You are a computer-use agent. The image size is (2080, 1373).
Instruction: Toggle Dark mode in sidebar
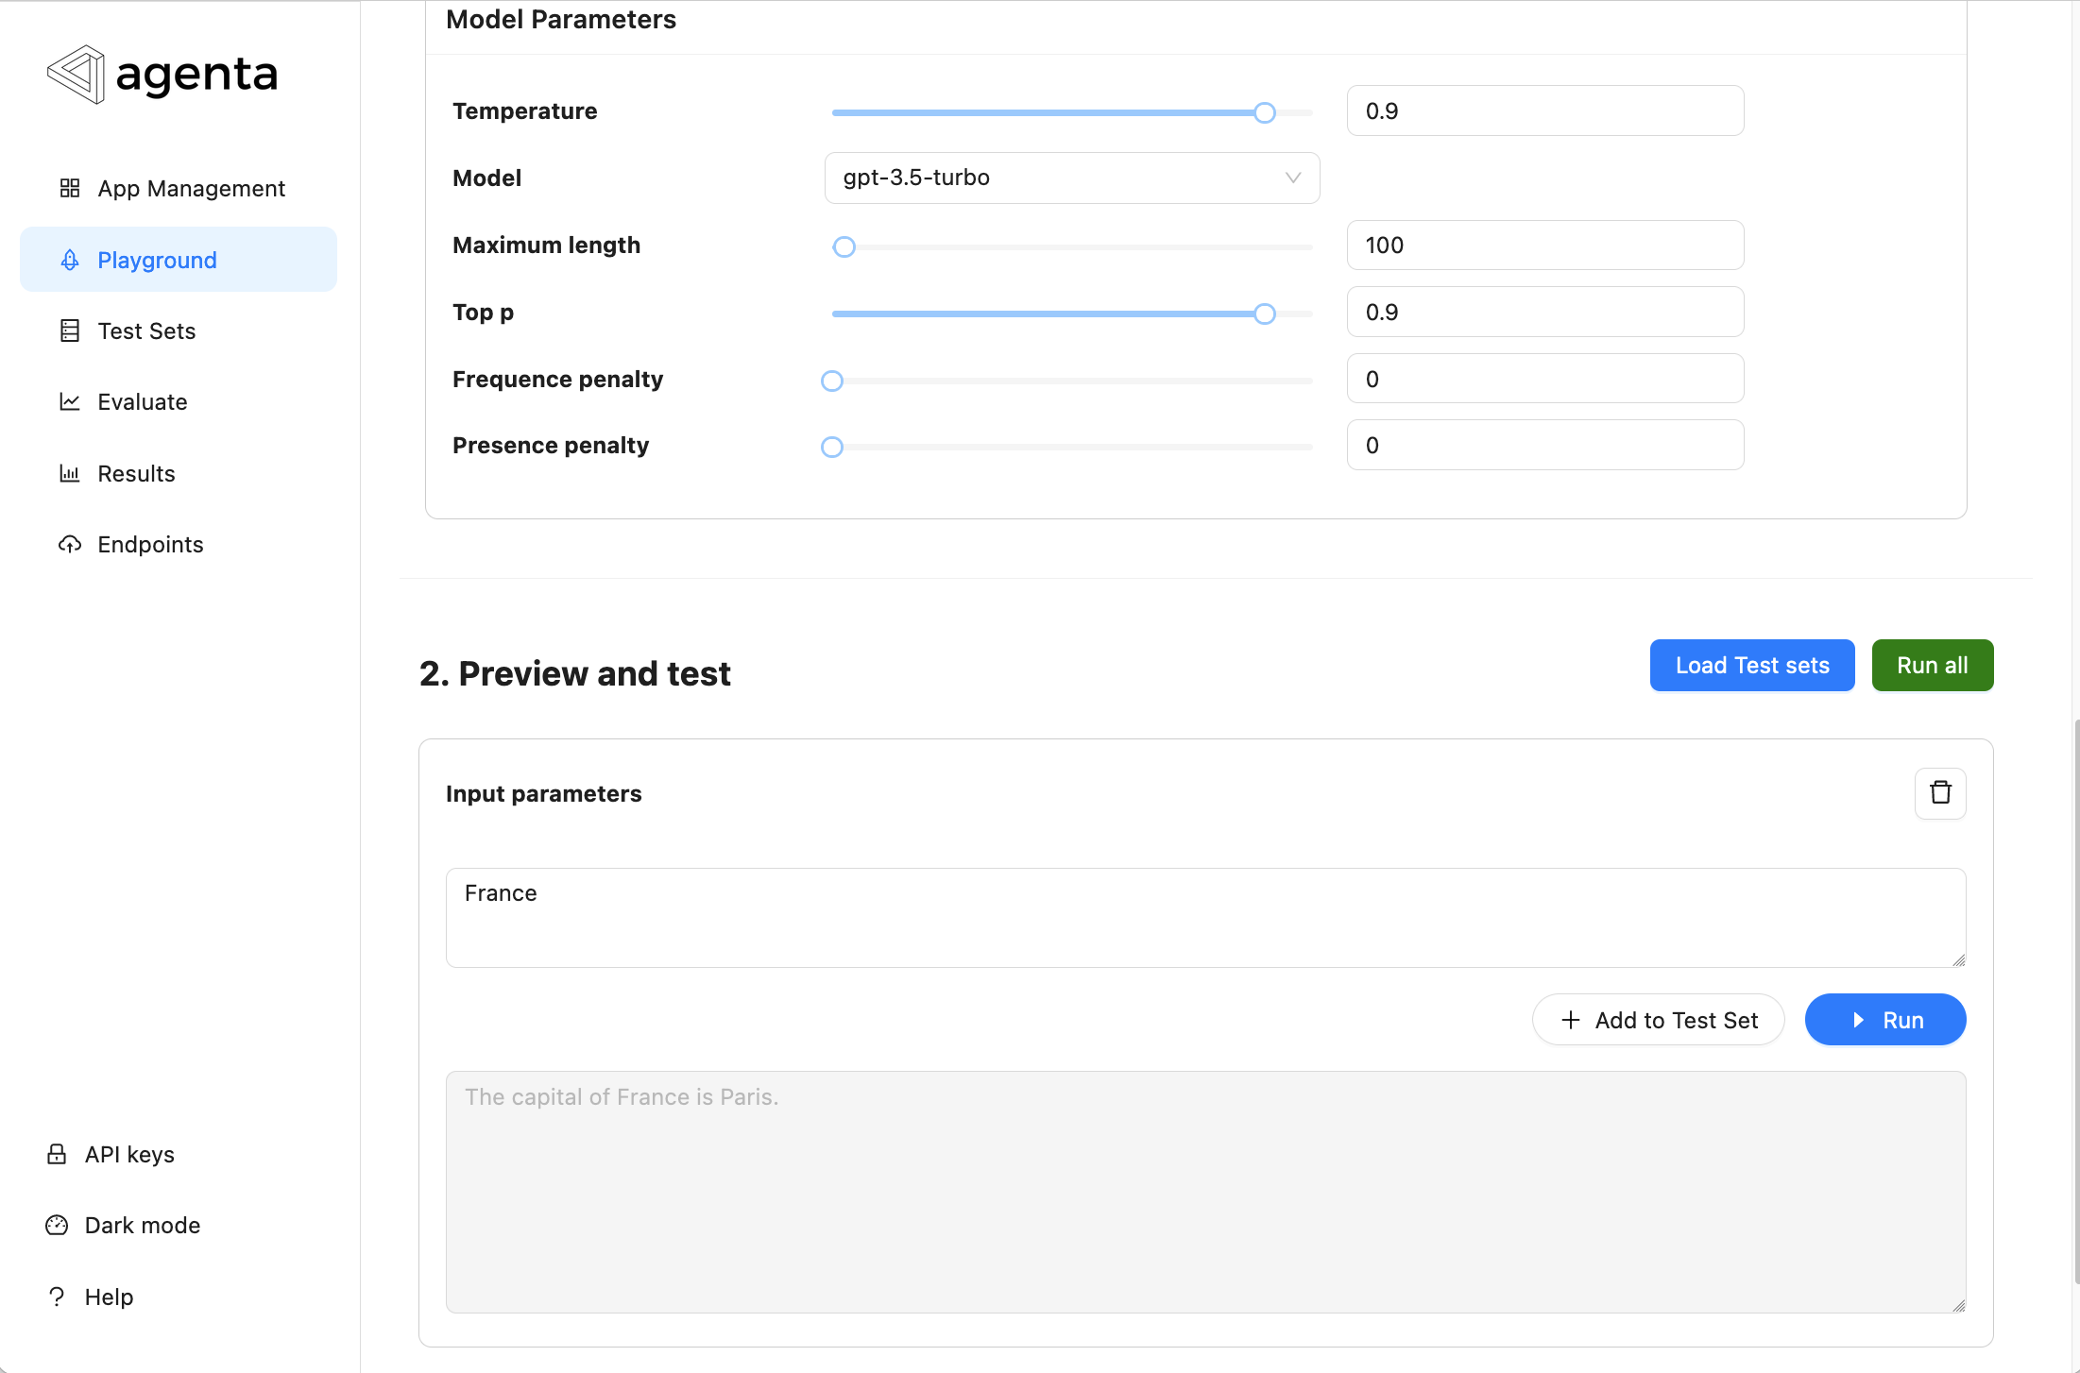click(x=123, y=1225)
